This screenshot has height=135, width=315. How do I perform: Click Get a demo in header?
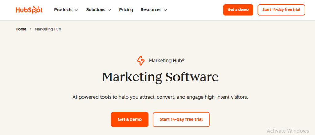pyautogui.click(x=238, y=10)
